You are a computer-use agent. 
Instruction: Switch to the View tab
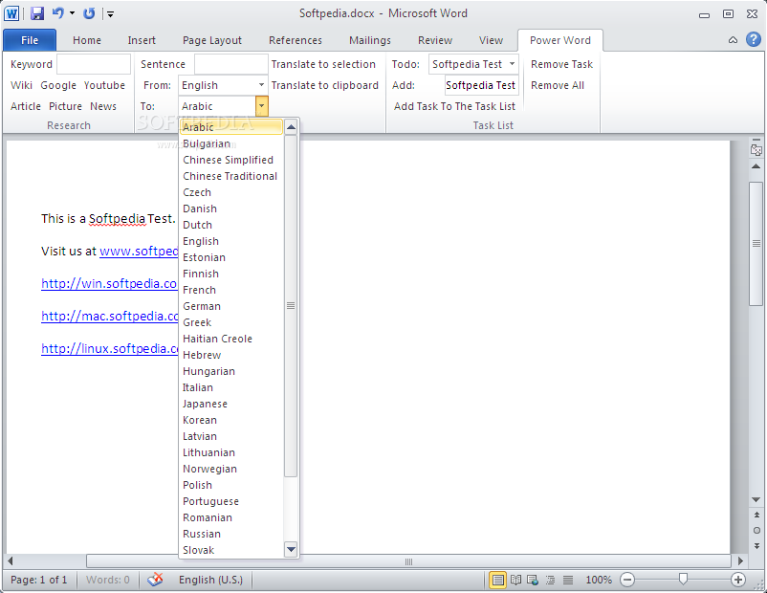pos(491,40)
